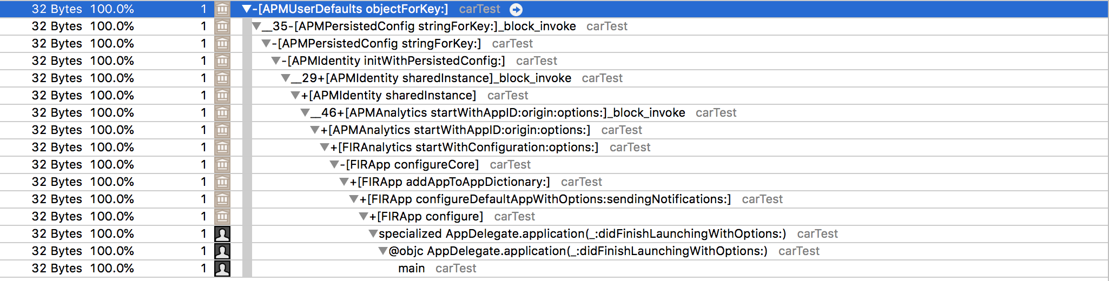Screen dimensions: 1109x281
Task: Click the library icon in the APMUserDefaults objectForKey: row
Action: [222, 9]
